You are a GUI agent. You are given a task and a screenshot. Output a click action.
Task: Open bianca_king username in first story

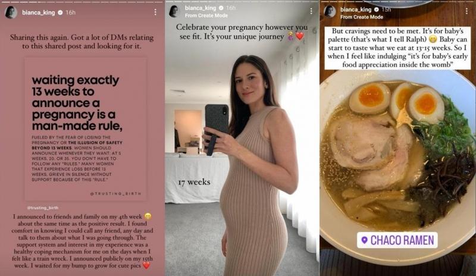[39, 12]
